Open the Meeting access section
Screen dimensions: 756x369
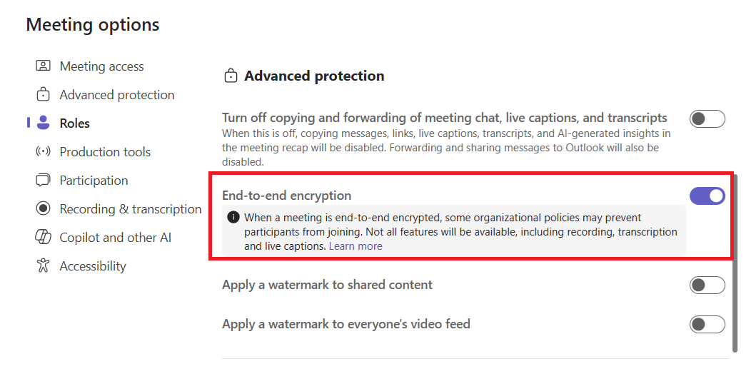click(101, 66)
